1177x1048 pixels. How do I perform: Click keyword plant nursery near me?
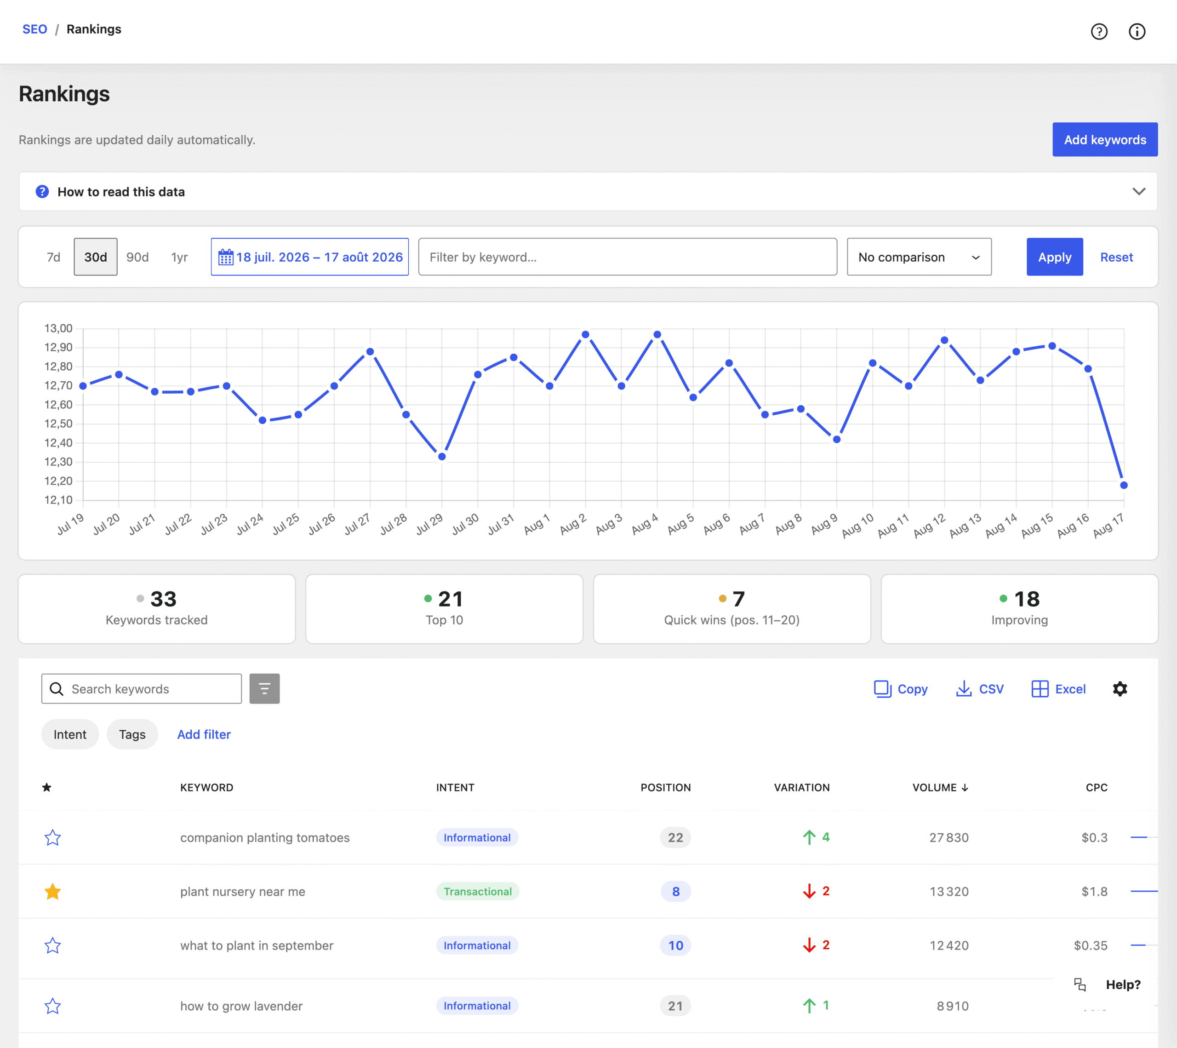coord(242,891)
